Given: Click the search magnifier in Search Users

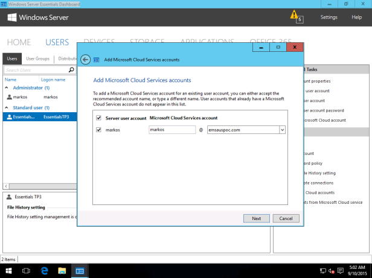Looking at the screenshot, I should point(71,71).
